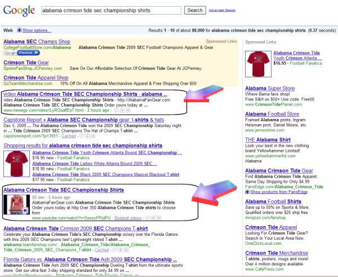Open Shopping results for alabama crimson tide link
338x277 pixels.
(83, 146)
